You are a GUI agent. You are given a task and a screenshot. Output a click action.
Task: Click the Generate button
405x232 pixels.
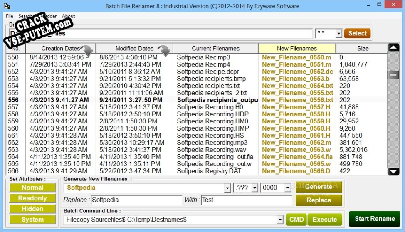[x=319, y=187]
